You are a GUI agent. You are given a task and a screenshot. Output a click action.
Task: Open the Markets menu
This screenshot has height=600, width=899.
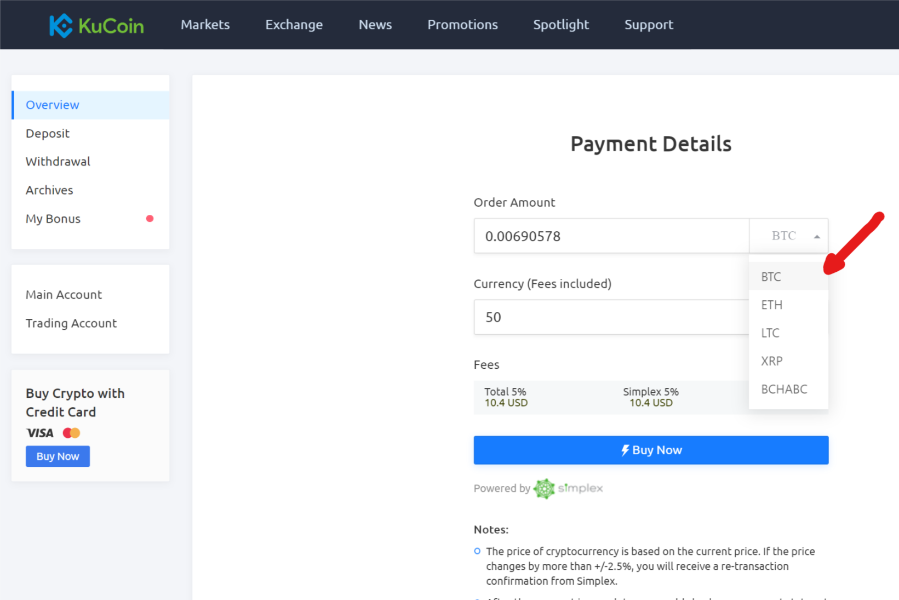205,25
